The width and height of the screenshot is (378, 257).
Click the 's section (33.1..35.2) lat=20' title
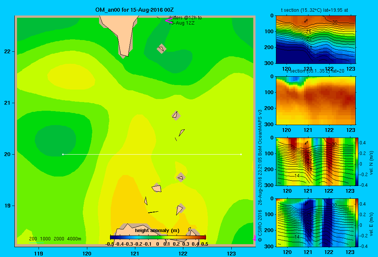point(315,71)
